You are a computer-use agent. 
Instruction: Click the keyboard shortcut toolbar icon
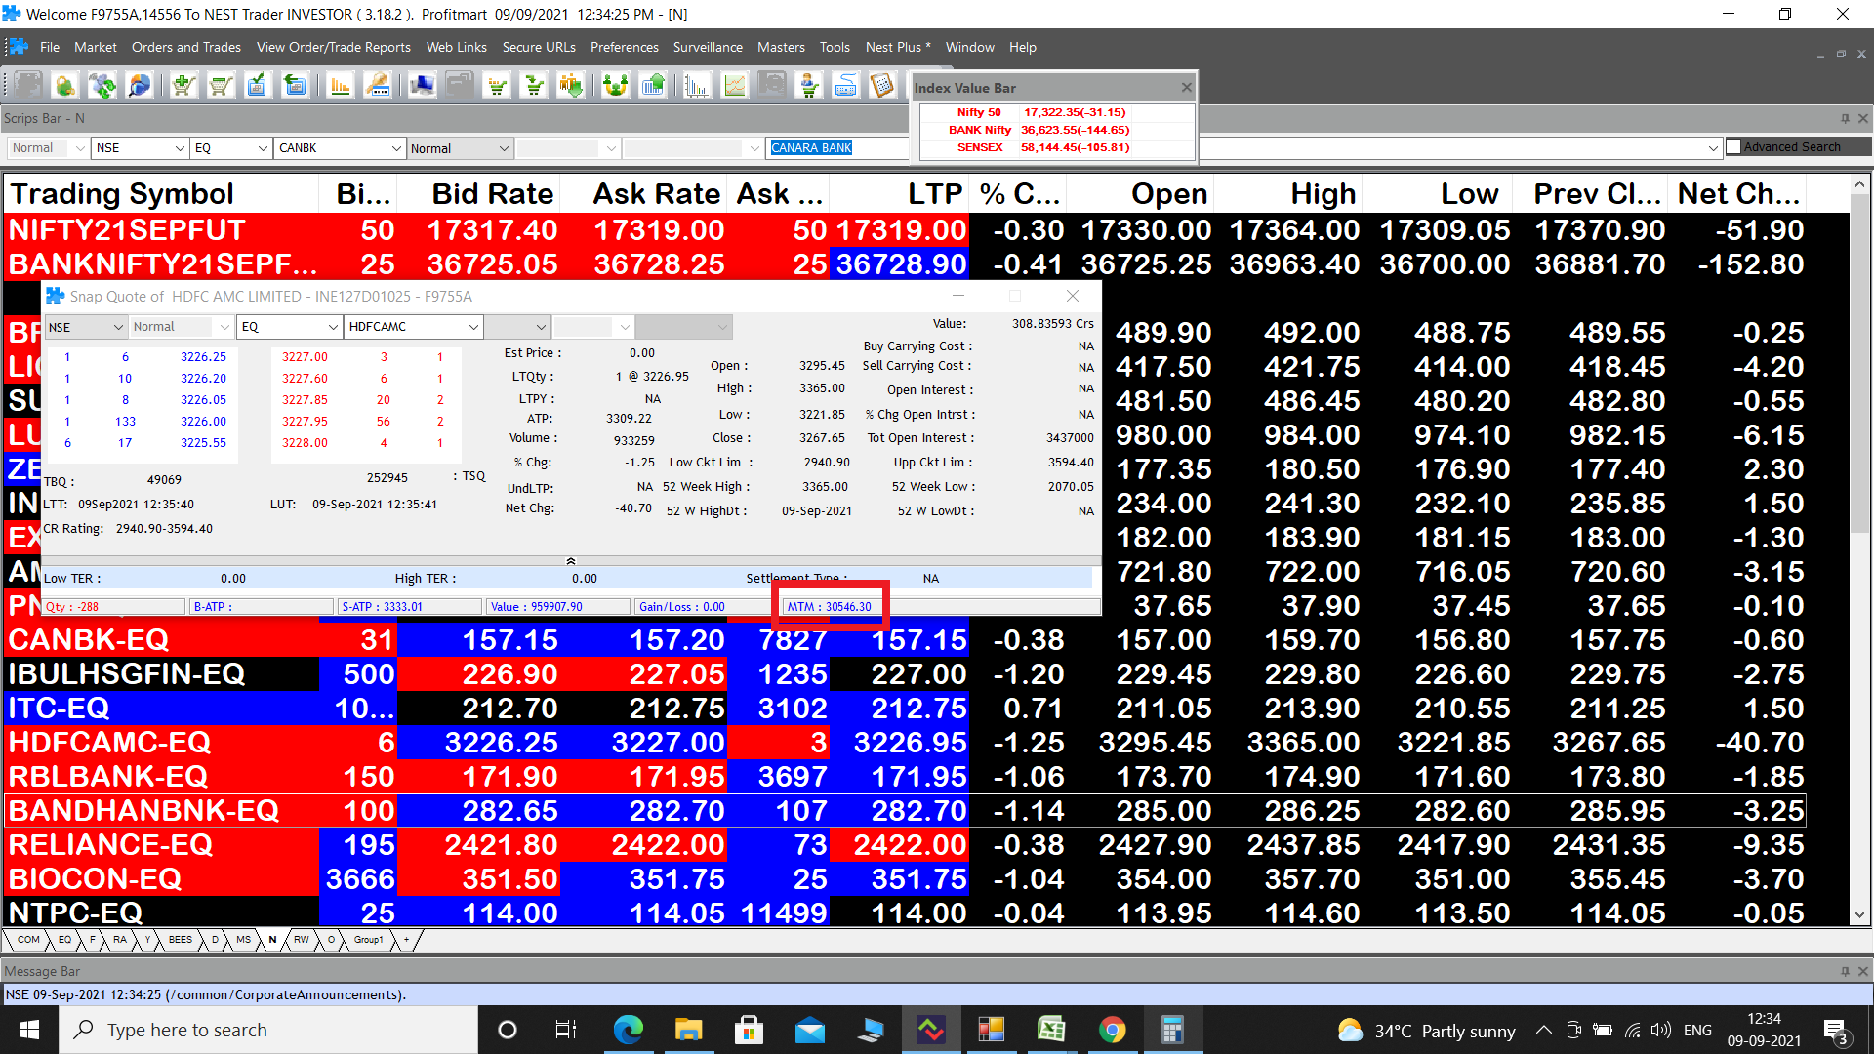(845, 86)
